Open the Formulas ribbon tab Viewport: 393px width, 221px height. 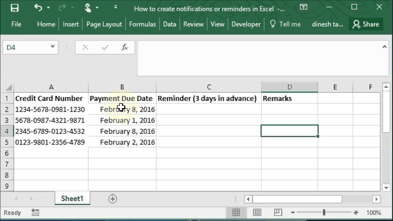[x=142, y=24]
